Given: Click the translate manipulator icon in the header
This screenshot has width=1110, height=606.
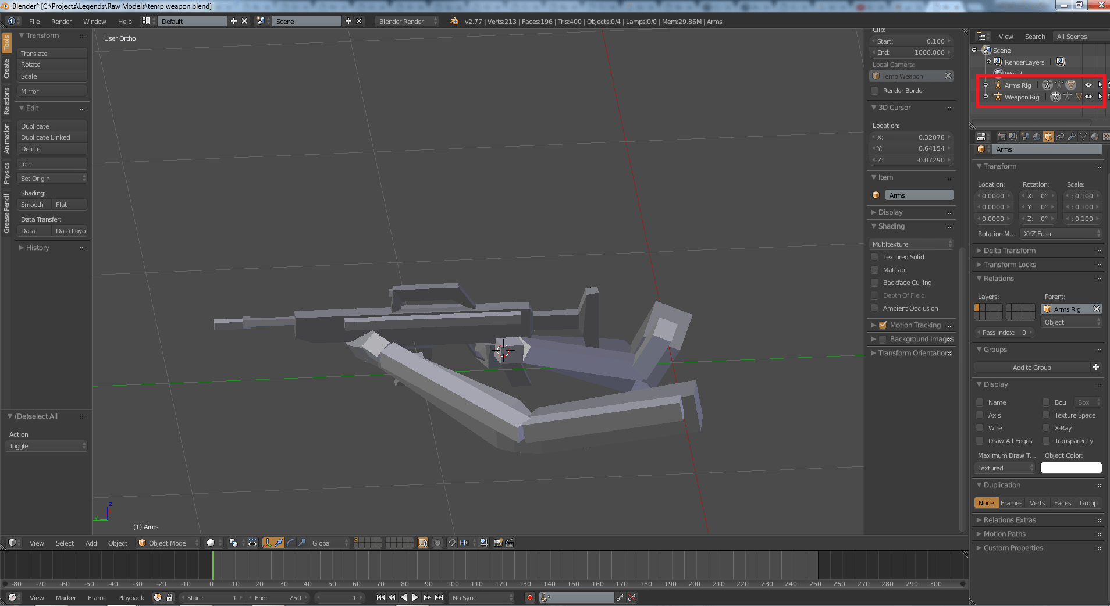Looking at the screenshot, I should (278, 542).
